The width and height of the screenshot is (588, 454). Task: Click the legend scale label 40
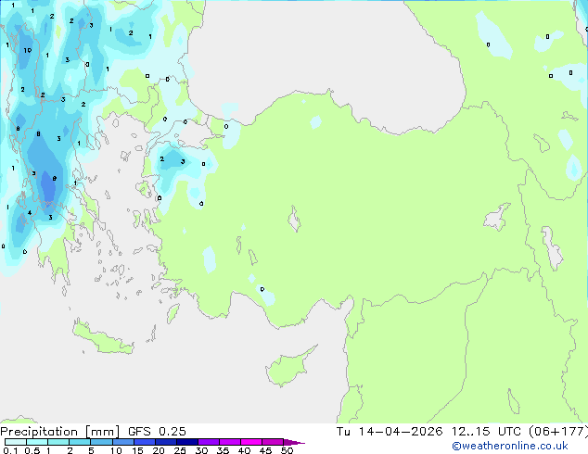pyautogui.click(x=244, y=450)
